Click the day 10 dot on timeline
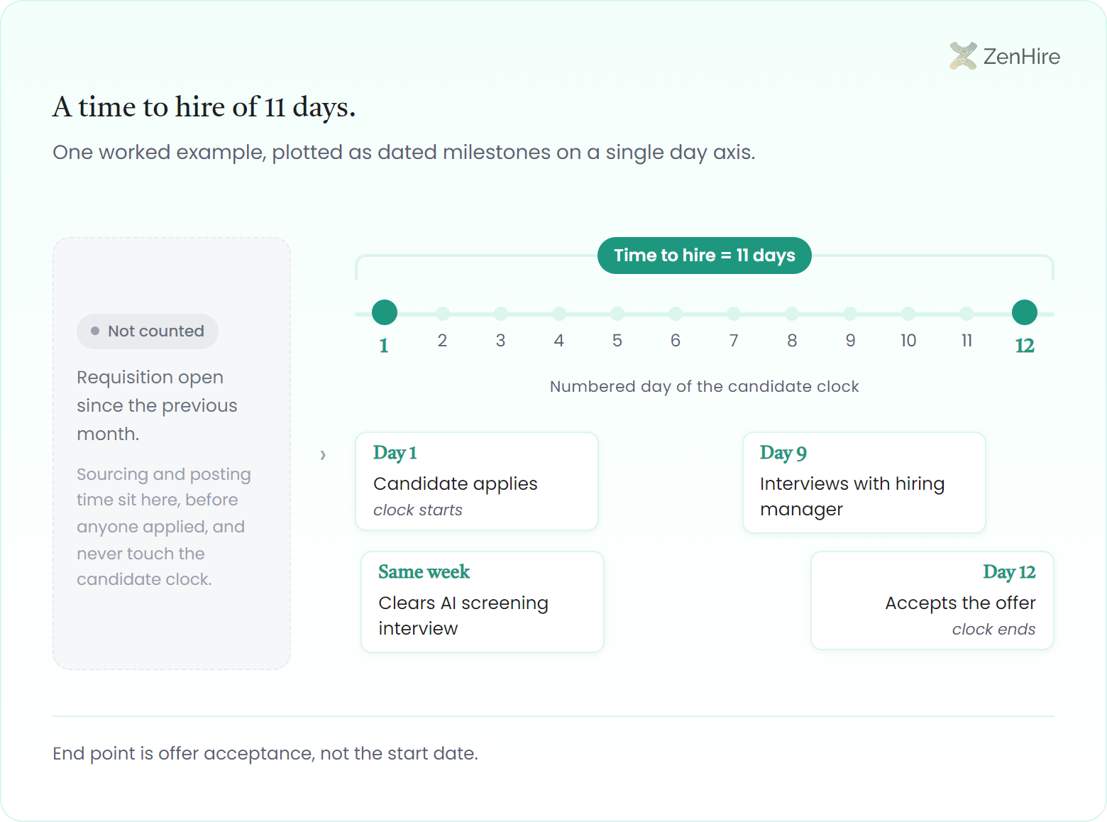 click(908, 313)
